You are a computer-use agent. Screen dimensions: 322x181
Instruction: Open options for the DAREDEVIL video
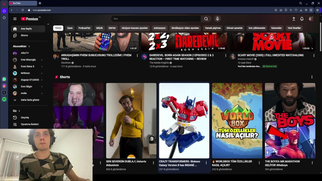pyautogui.click(x=225, y=55)
